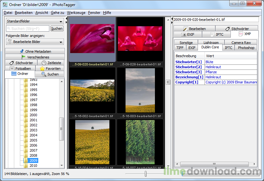264x181 pixels.
Task: Switch to the Camera Raw tab
Action: point(241,42)
